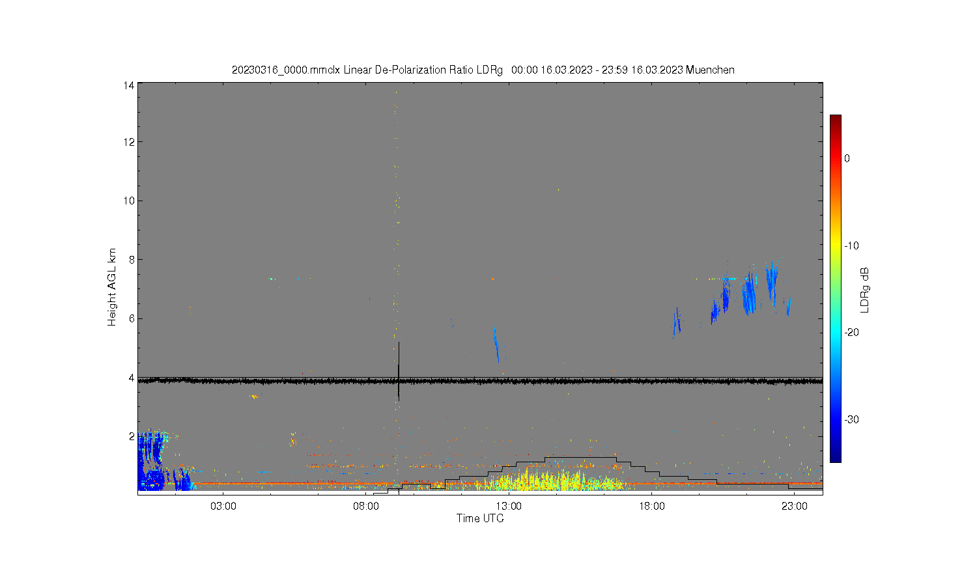Screen dimensions: 977x586
Task: Click the 03:00 time tick label
Action: click(x=223, y=506)
